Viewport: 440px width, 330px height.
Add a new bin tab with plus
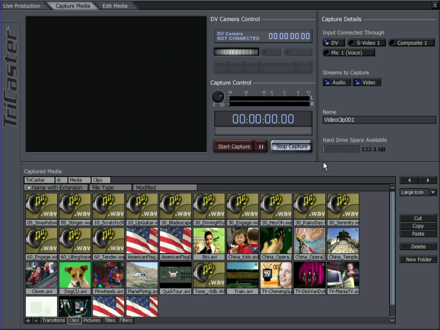(28, 321)
